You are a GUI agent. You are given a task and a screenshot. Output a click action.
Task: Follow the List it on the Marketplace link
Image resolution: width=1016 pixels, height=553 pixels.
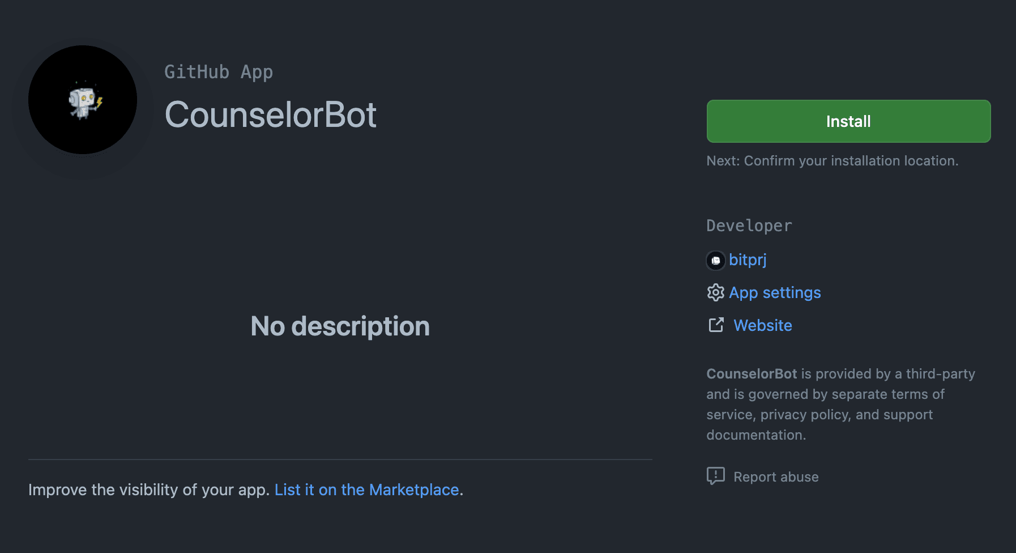pos(367,490)
